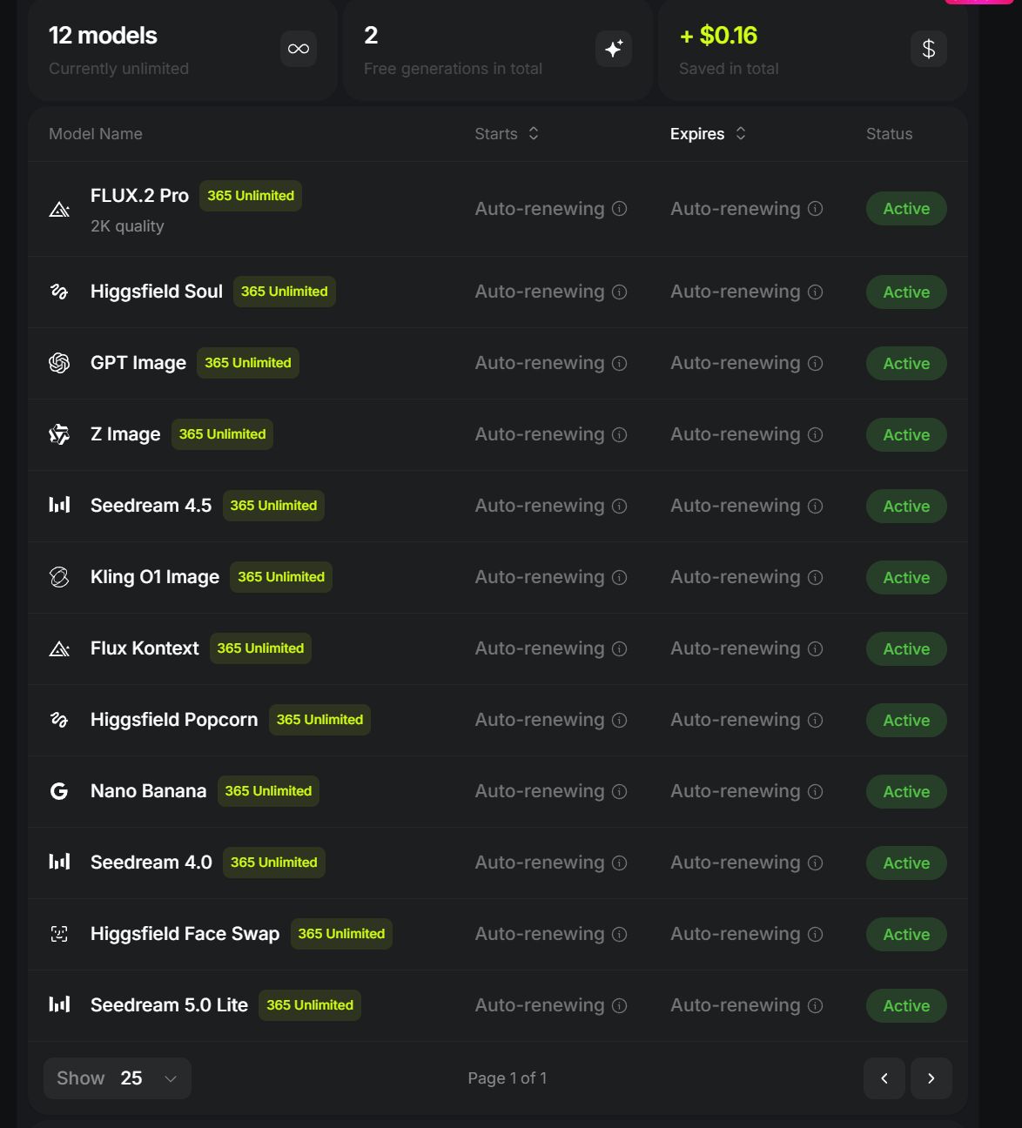Viewport: 1022px width, 1128px height.
Task: Click the Higgsfield Face Swap icon
Action: [x=59, y=934]
